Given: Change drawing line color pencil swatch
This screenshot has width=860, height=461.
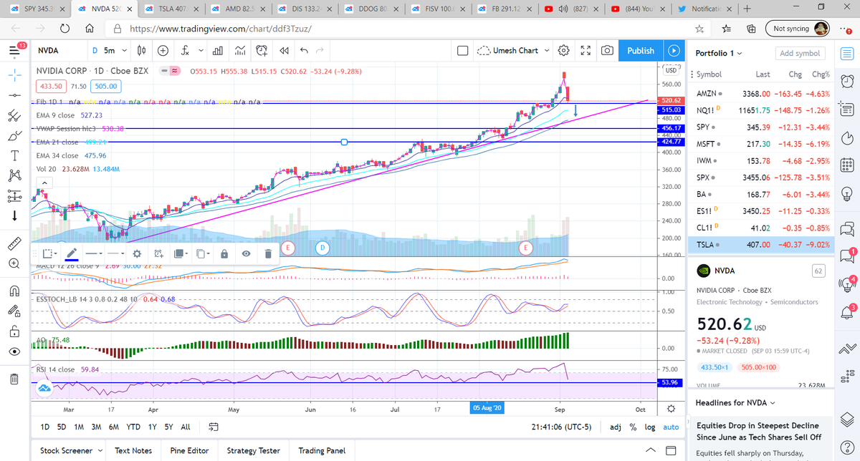Looking at the screenshot, I should (x=71, y=253).
